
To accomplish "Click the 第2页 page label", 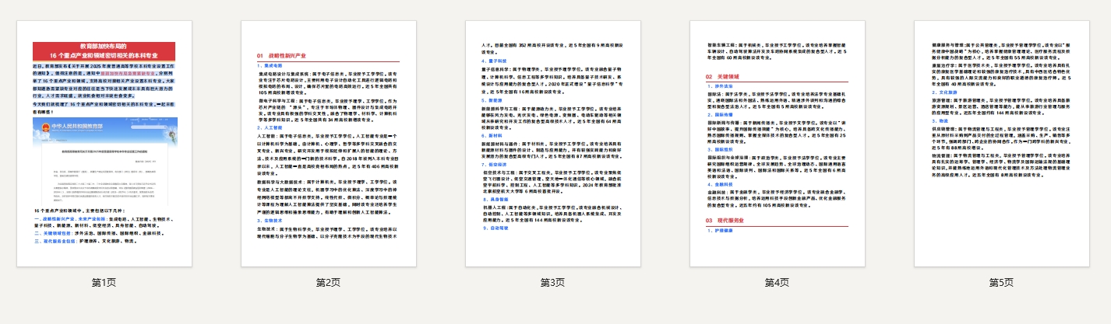I will (x=329, y=282).
